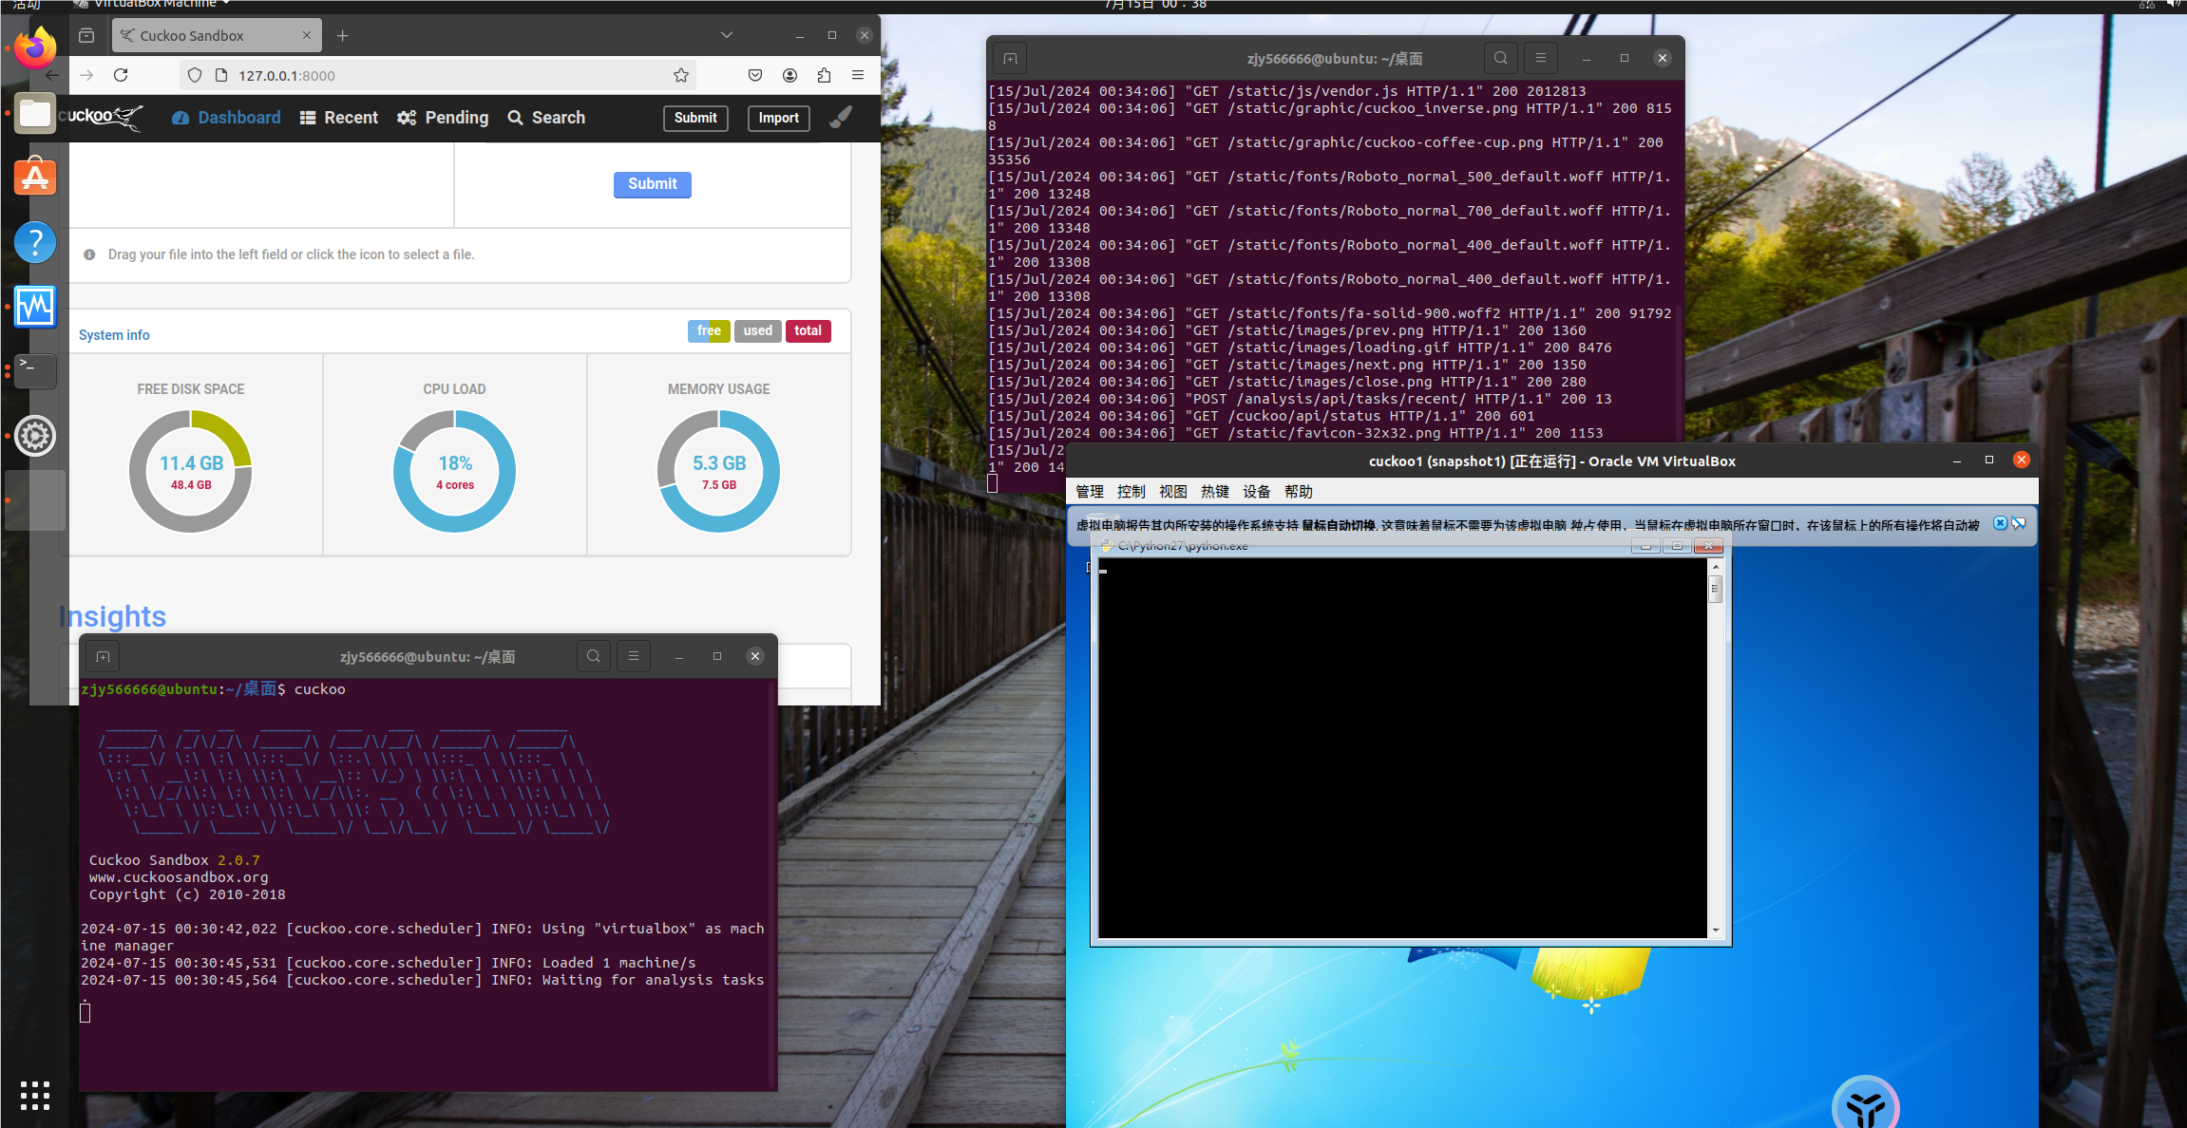Viewport: 2187px width, 1128px height.
Task: Add new tab in the cuckoo terminal
Action: 104,656
